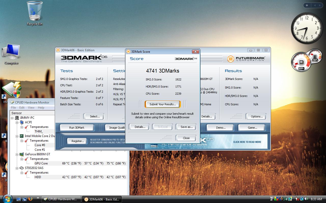Click the 'Click here to read more' banner
Screen dimensions: 326x203
[x=247, y=142]
